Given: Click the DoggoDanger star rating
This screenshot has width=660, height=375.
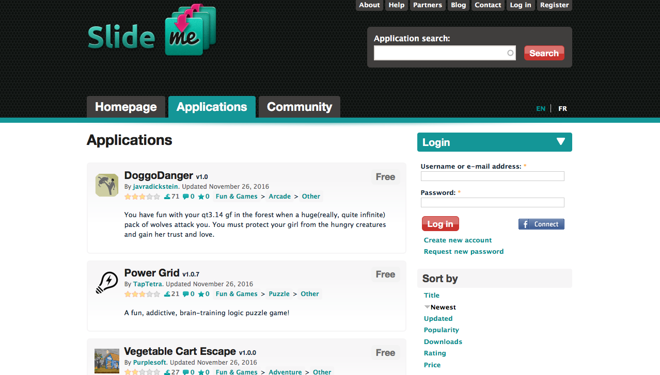Looking at the screenshot, I should pos(142,197).
